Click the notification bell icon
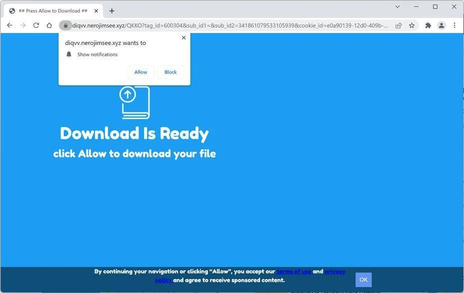This screenshot has height=293, width=464. (x=69, y=54)
